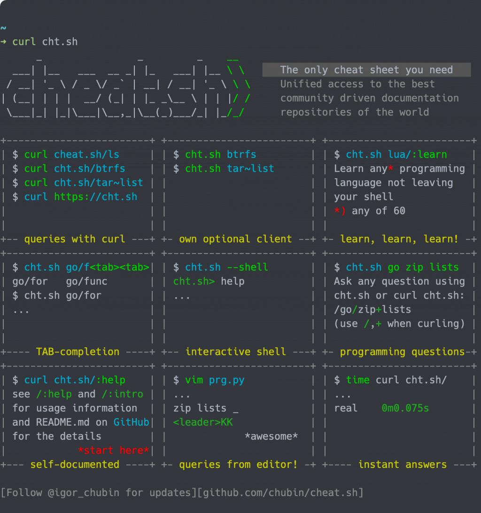
Task: Click the 'queries with curl' box caption
Action: (x=75, y=239)
